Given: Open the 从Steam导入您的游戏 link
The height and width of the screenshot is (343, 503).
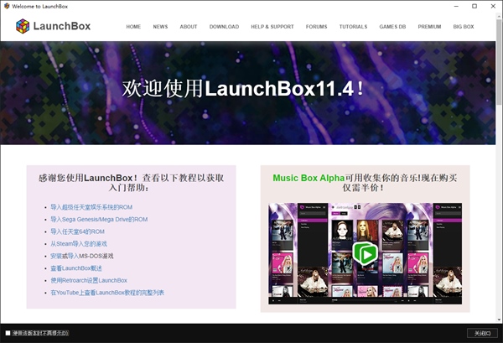Looking at the screenshot, I should tap(79, 244).
